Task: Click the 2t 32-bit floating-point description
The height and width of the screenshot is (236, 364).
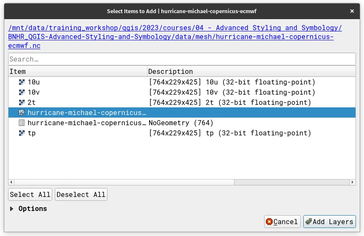Action: pos(230,103)
